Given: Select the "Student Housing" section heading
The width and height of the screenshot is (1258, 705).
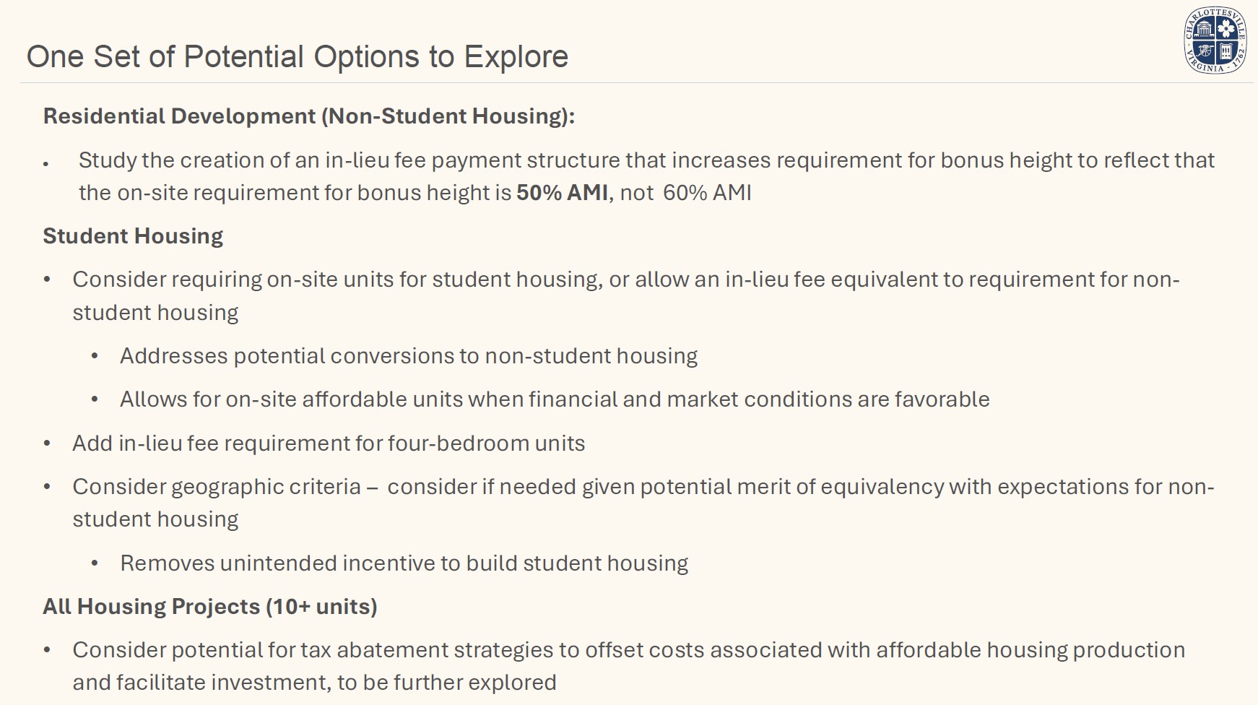Looking at the screenshot, I should tap(133, 236).
